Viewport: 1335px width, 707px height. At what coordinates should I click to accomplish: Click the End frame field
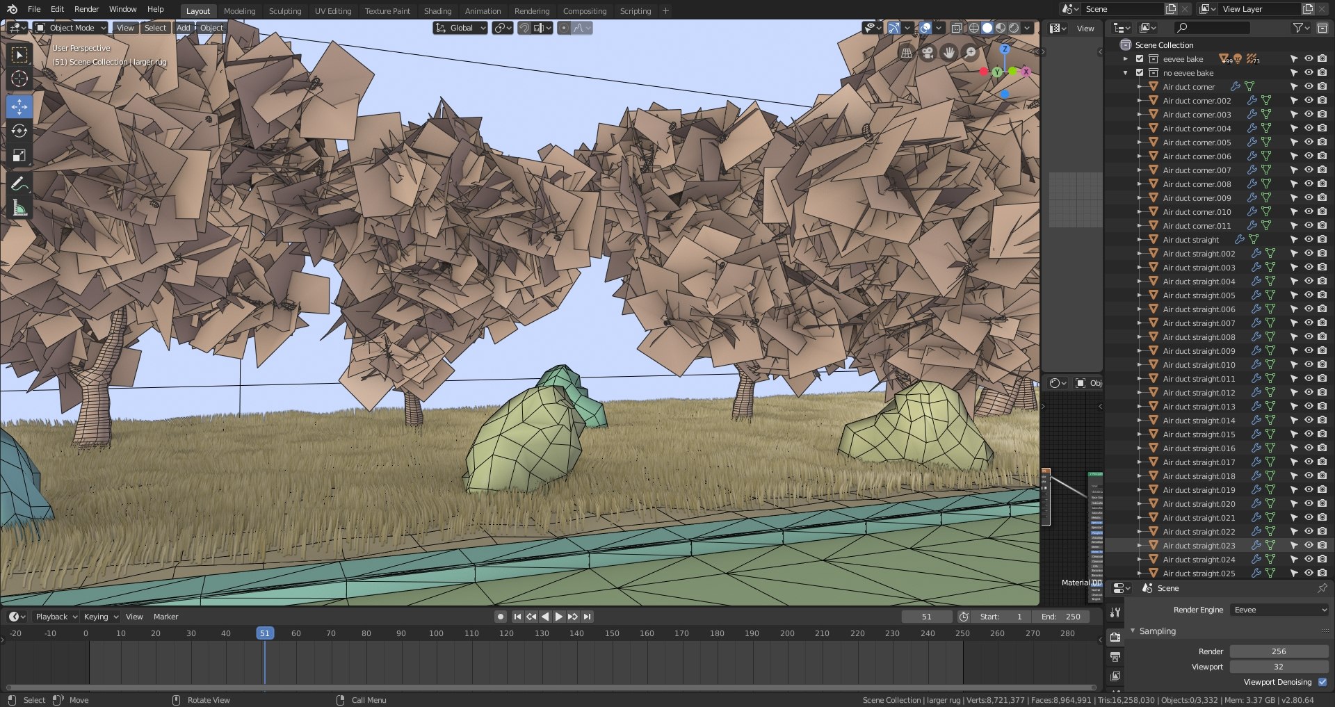(1061, 617)
